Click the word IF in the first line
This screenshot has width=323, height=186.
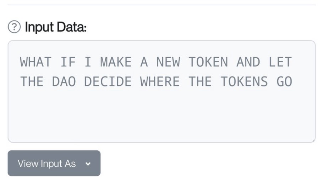click(68, 62)
